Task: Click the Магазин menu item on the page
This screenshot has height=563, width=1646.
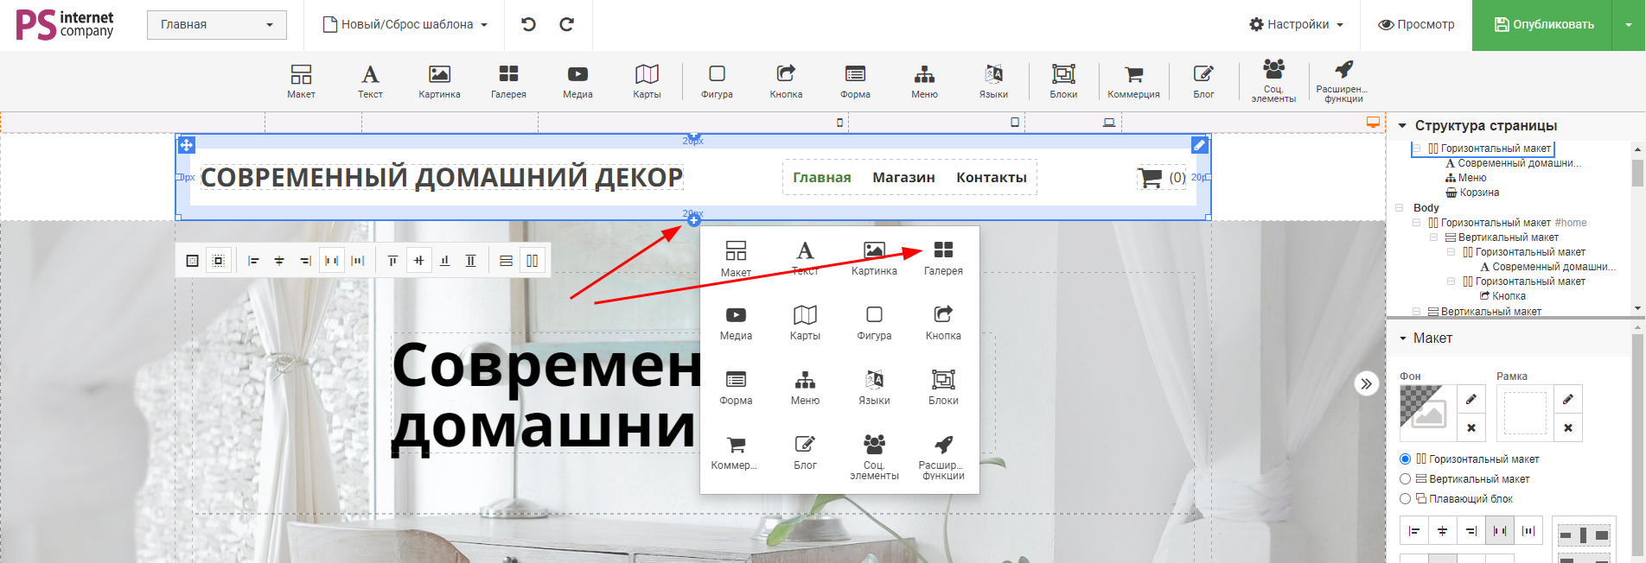Action: (x=903, y=178)
